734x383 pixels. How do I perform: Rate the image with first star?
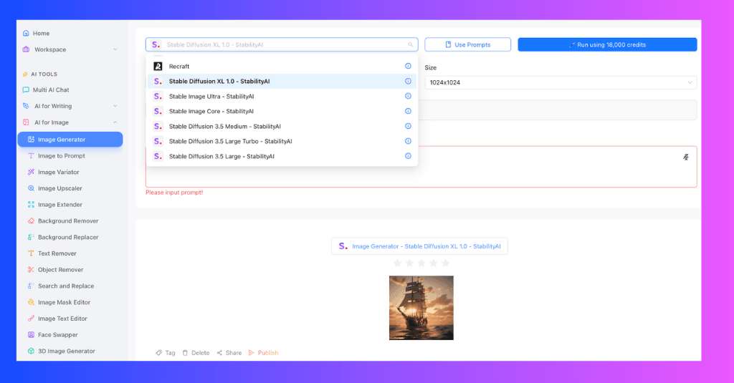click(x=397, y=263)
